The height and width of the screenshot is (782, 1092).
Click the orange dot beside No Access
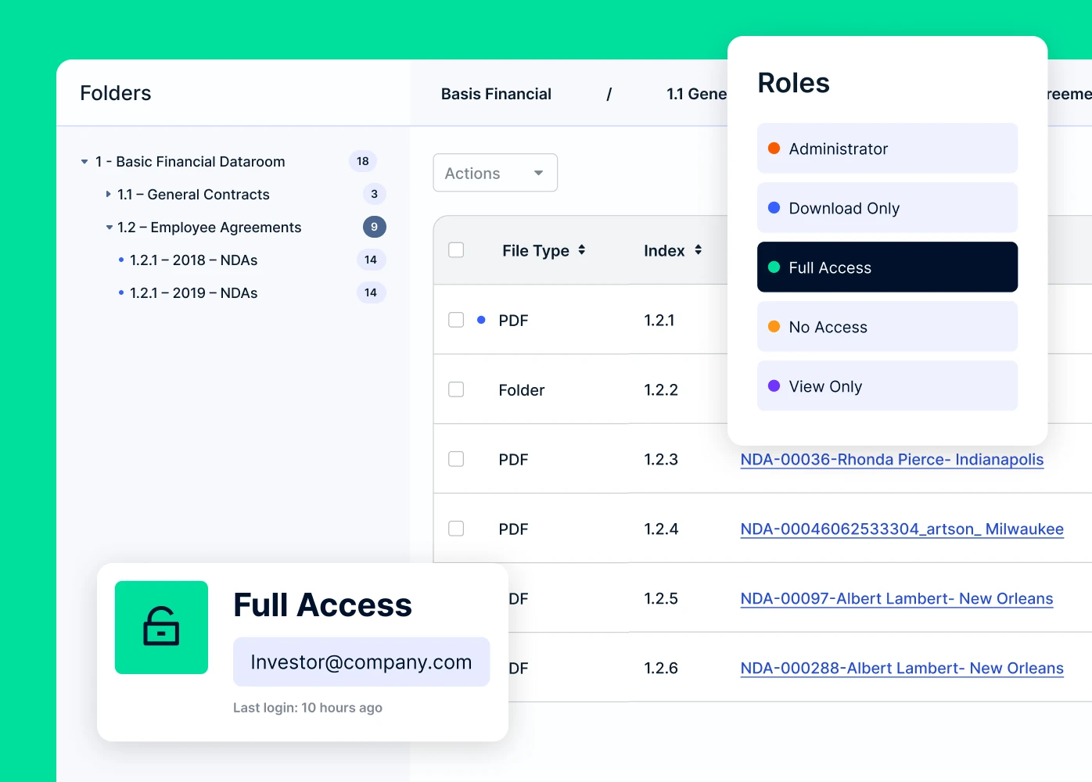click(x=774, y=327)
